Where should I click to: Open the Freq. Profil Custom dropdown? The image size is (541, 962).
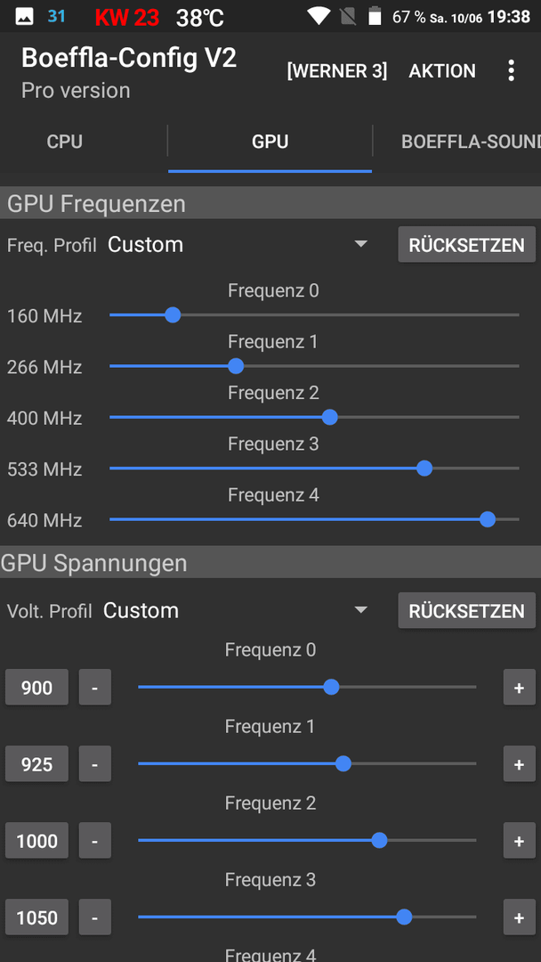pyautogui.click(x=238, y=244)
